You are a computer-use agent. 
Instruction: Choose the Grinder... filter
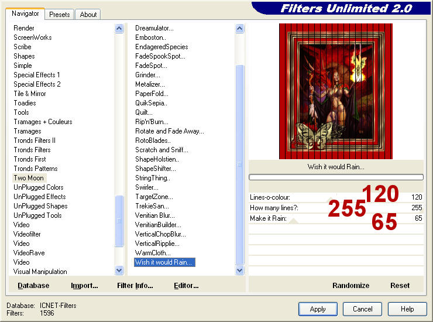point(147,75)
